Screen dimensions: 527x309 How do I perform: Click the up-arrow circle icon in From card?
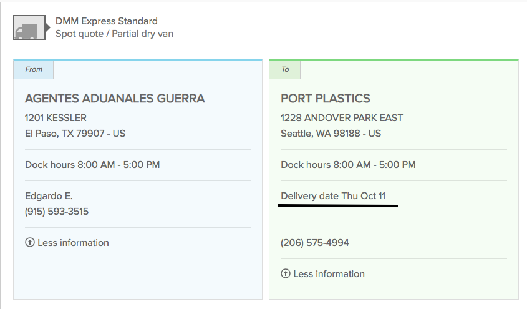coord(30,242)
